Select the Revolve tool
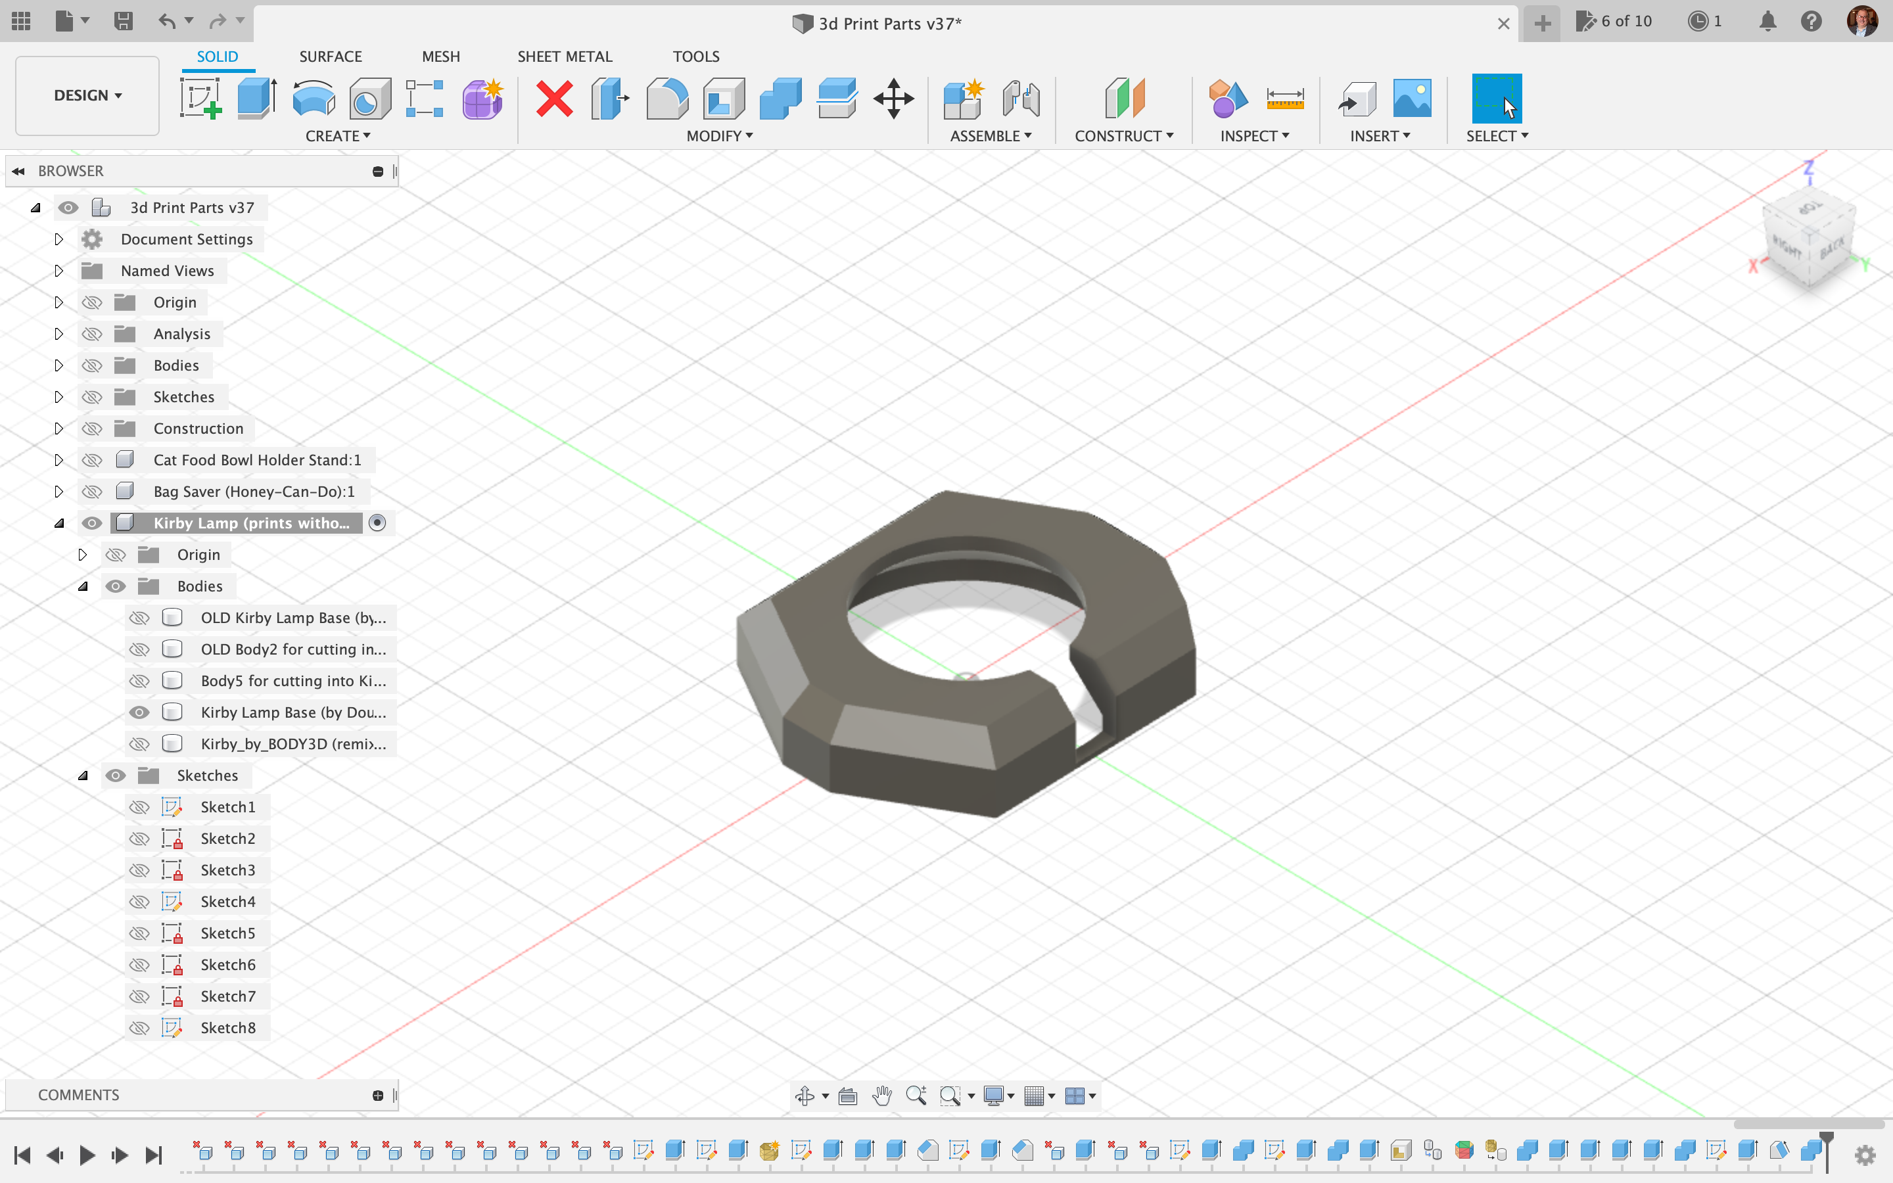Viewport: 1893px width, 1183px height. pos(314,99)
